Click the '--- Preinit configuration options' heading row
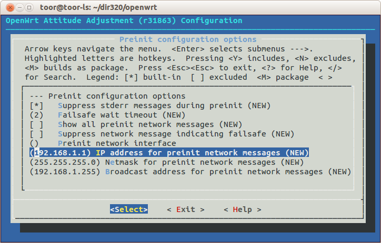 [108, 96]
